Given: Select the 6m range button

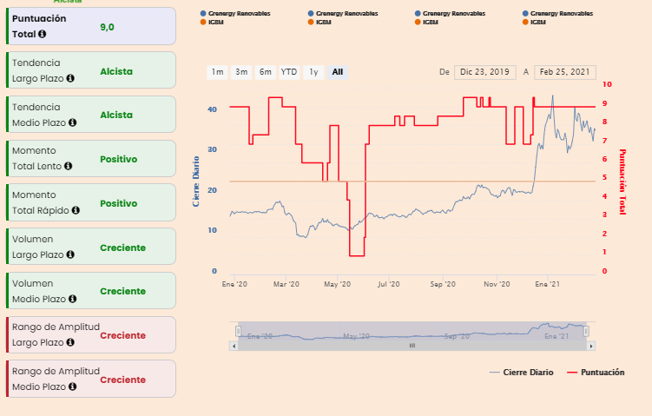Looking at the screenshot, I should coord(266,72).
